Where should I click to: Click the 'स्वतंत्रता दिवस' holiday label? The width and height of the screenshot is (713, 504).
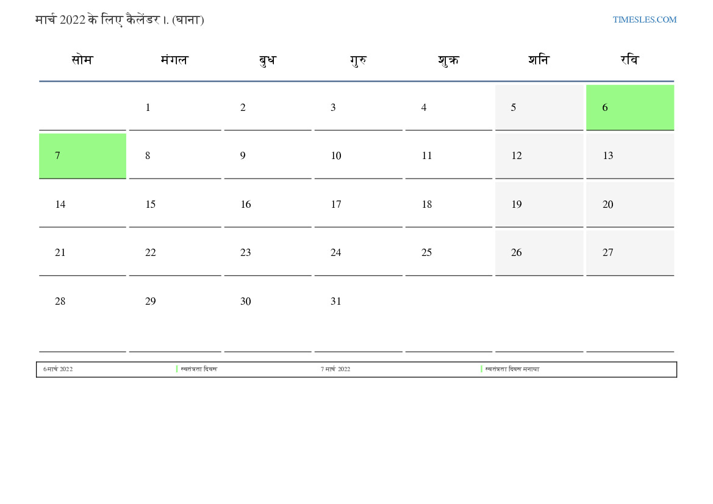pyautogui.click(x=199, y=369)
